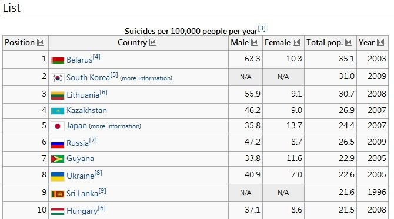Image resolution: width=394 pixels, height=219 pixels.
Task: Open the Belarus country link
Action: point(79,60)
